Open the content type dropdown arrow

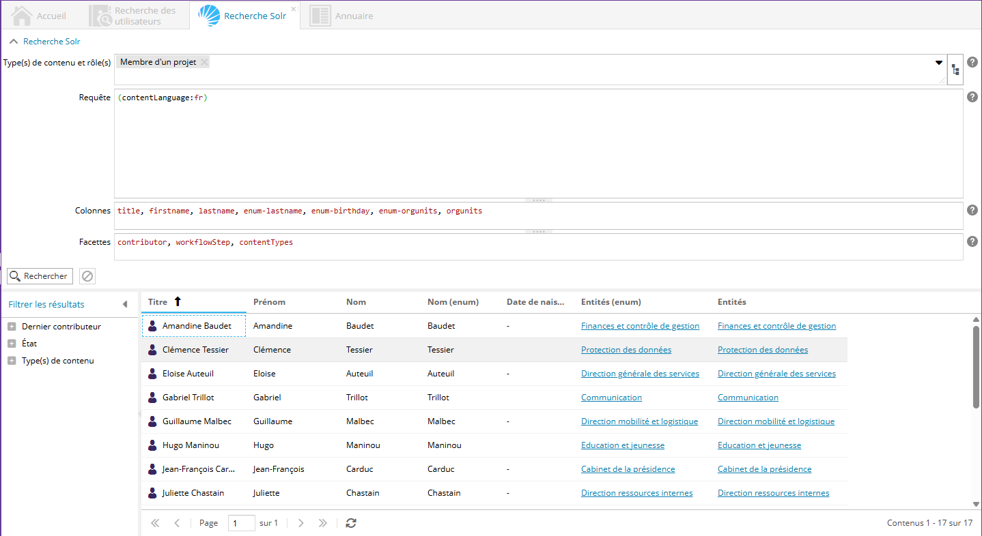pos(939,63)
